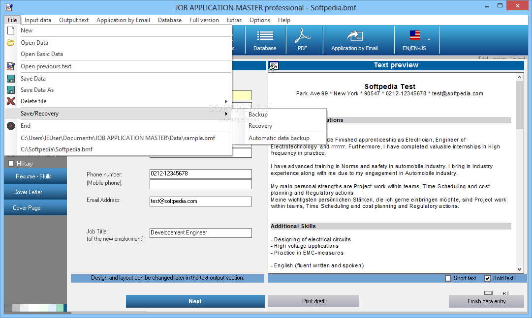This screenshot has height=318, width=532.
Task: Click the green color swatch in bottom strip
Action: tap(60, 308)
